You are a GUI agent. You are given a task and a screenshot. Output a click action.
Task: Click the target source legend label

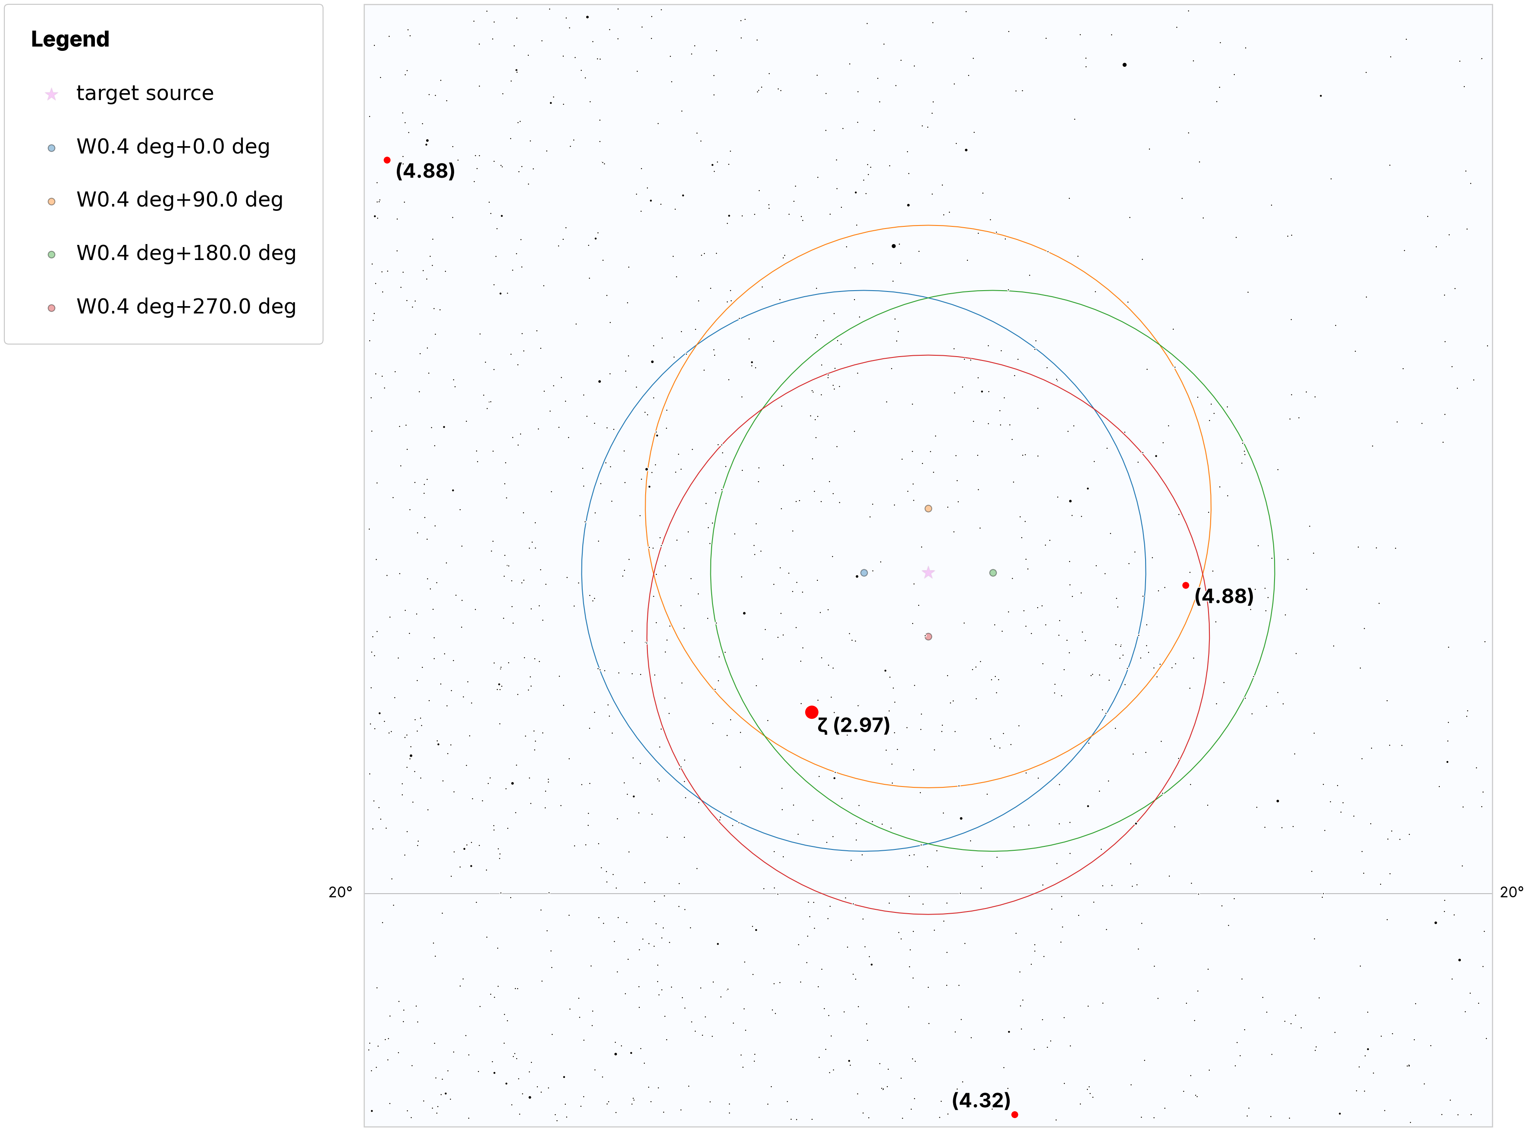click(x=145, y=93)
